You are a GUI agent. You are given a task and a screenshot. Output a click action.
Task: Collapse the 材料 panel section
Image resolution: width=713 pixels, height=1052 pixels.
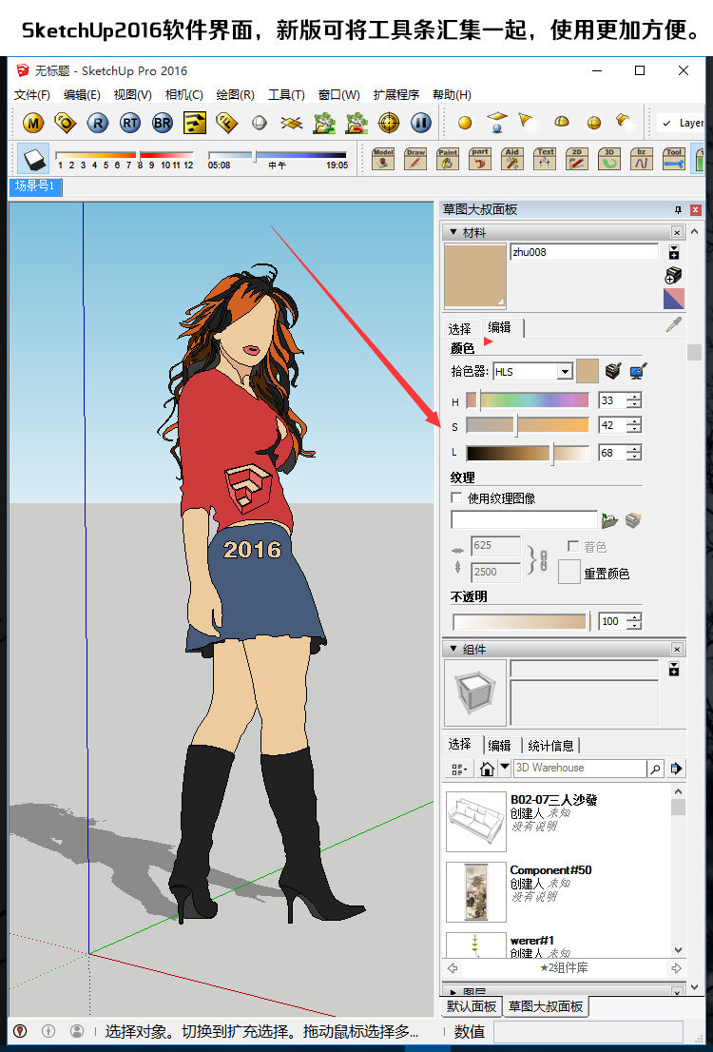pos(453,232)
